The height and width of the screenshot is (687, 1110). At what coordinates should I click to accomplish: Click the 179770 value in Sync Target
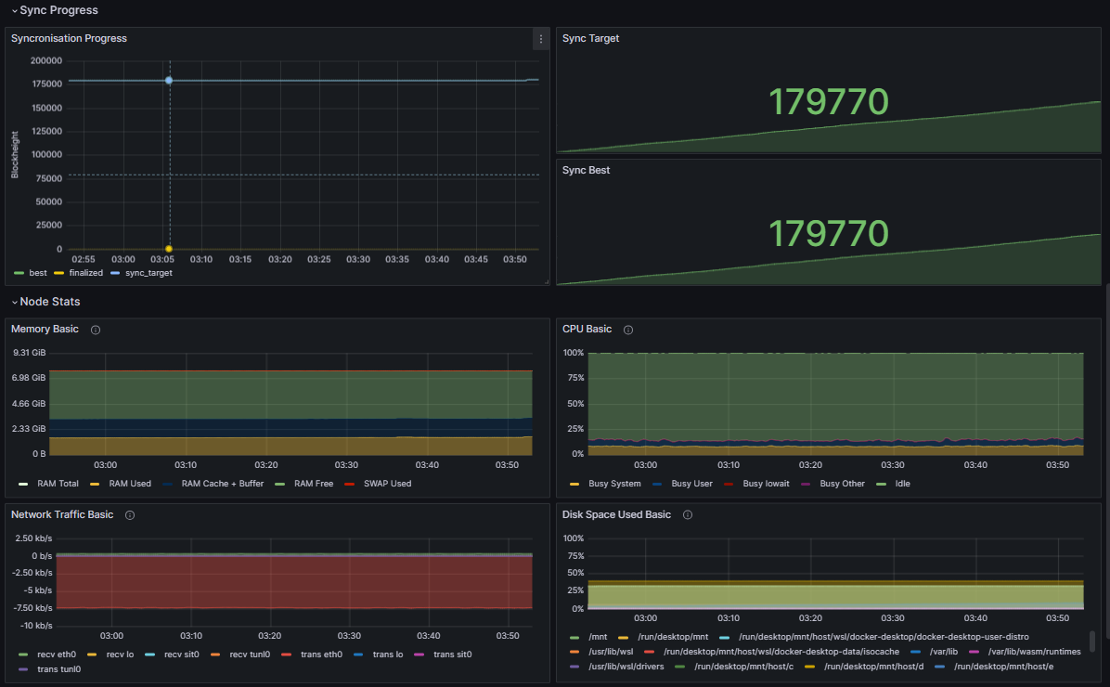tap(829, 101)
